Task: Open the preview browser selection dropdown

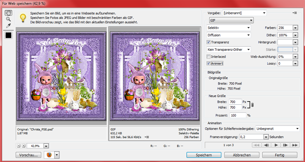Action: 57,155
